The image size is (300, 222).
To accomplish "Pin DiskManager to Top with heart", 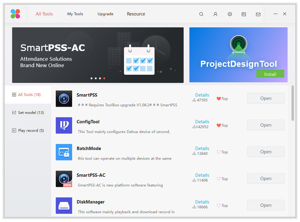I will [x=219, y=206].
